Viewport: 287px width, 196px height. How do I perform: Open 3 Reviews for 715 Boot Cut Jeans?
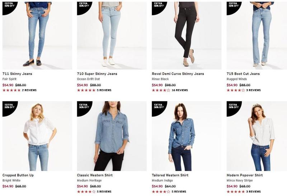click(x=253, y=90)
